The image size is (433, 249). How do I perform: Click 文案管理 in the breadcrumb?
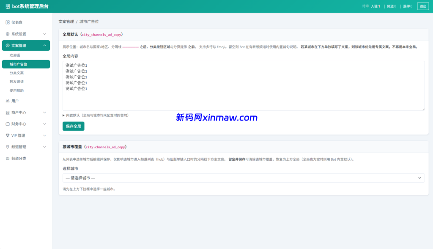[x=66, y=20]
